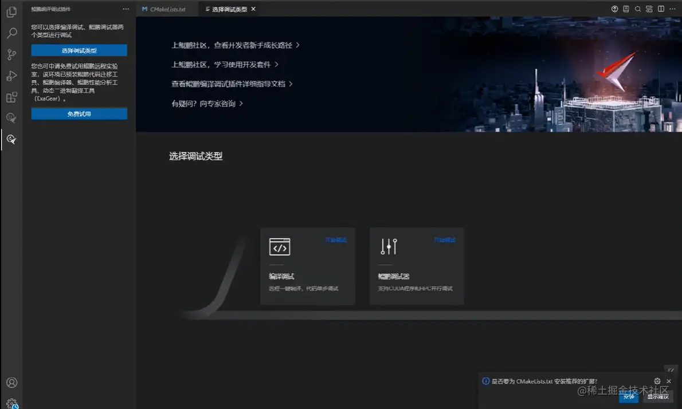Image resolution: width=682 pixels, height=409 pixels.
Task: Open sidebar panel more actions ellipsis
Action: 126,9
